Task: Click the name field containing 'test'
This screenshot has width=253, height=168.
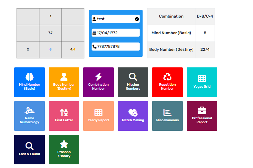Action: pyautogui.click(x=113, y=19)
